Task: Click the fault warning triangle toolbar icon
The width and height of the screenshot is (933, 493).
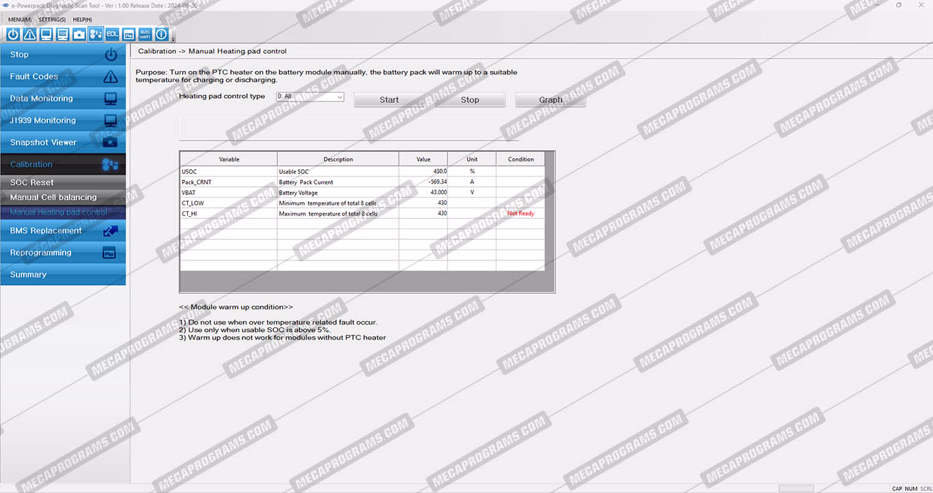Action: 29,34
